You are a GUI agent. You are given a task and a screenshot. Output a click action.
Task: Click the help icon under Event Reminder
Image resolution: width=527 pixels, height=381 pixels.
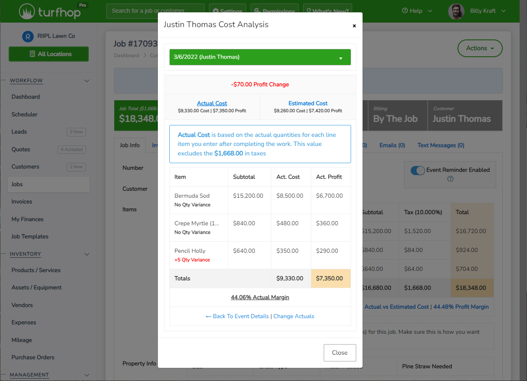pos(450,179)
